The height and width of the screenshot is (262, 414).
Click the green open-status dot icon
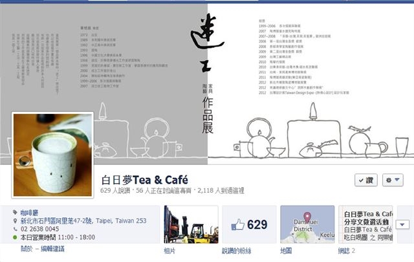[x=15, y=237]
